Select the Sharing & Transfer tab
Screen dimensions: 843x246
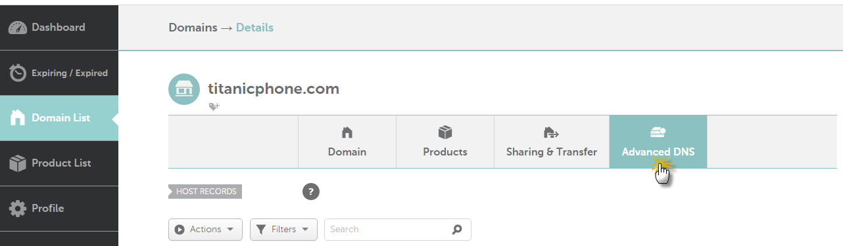click(552, 142)
